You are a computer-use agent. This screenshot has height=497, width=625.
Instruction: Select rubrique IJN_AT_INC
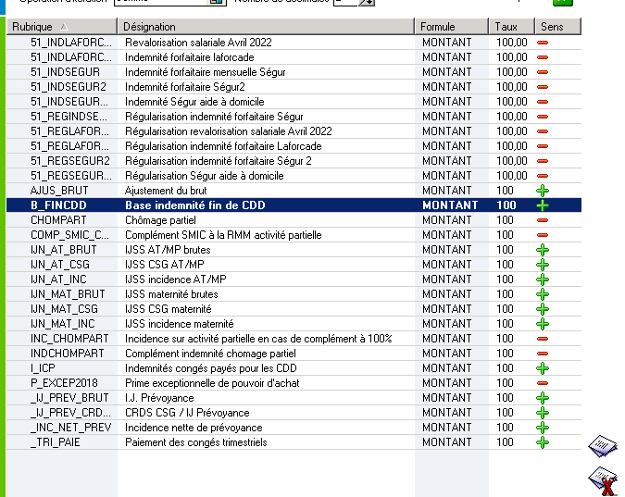point(58,280)
